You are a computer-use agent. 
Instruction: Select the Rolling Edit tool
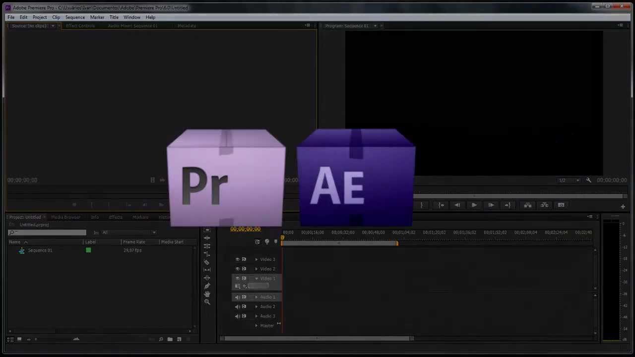207,246
